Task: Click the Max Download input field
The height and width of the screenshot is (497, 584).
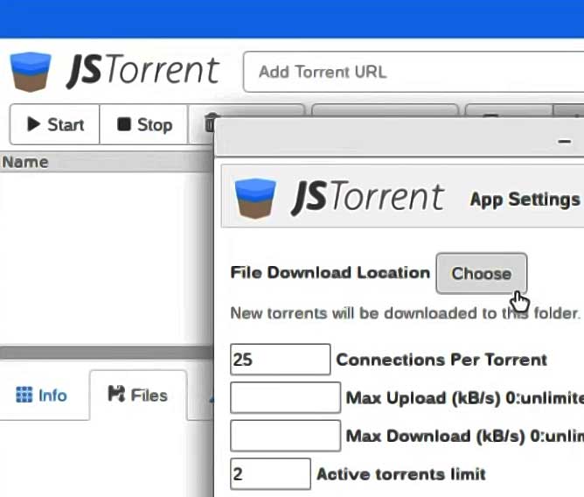Action: coord(285,436)
